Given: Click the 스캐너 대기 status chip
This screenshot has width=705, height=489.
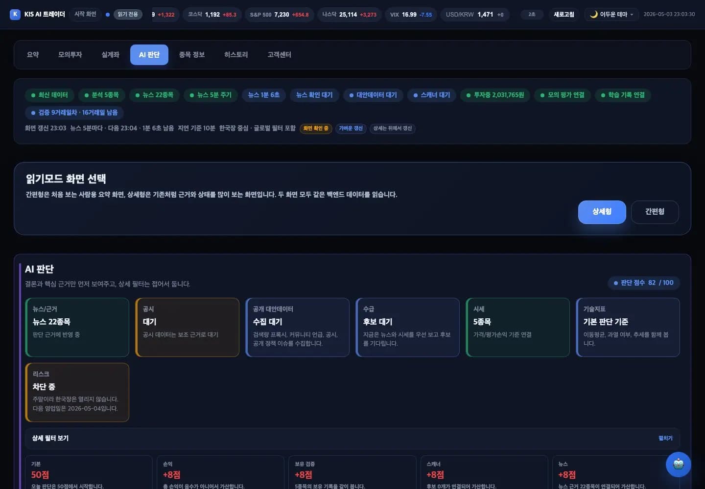Looking at the screenshot, I should point(432,95).
